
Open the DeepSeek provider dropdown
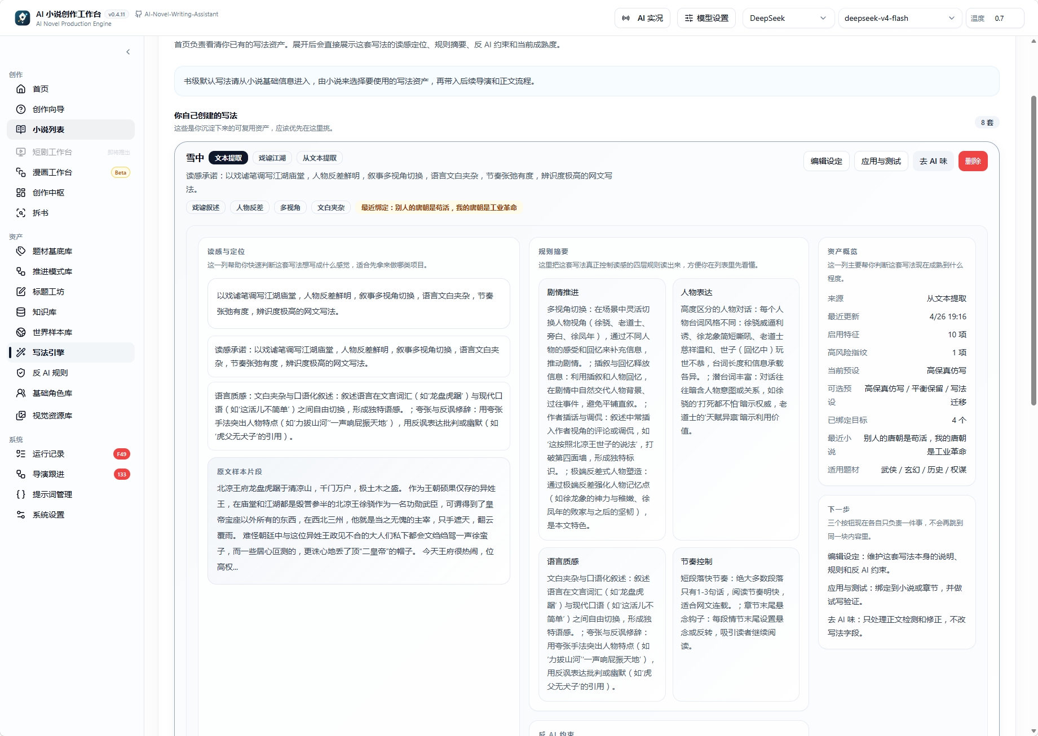(788, 18)
